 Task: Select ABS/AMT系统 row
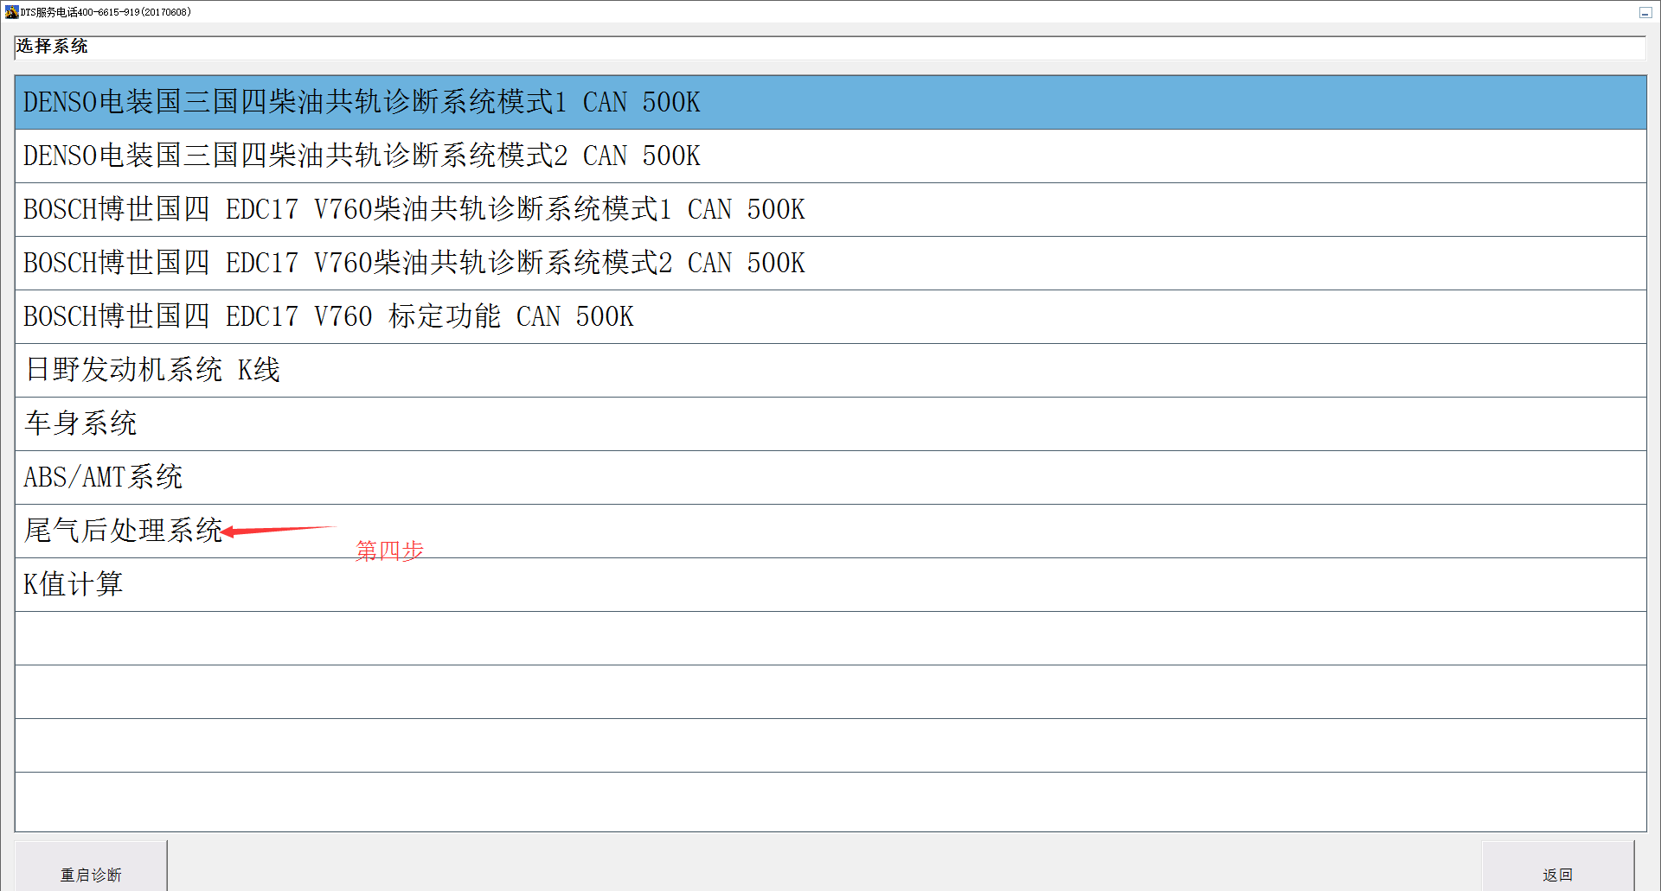830,477
